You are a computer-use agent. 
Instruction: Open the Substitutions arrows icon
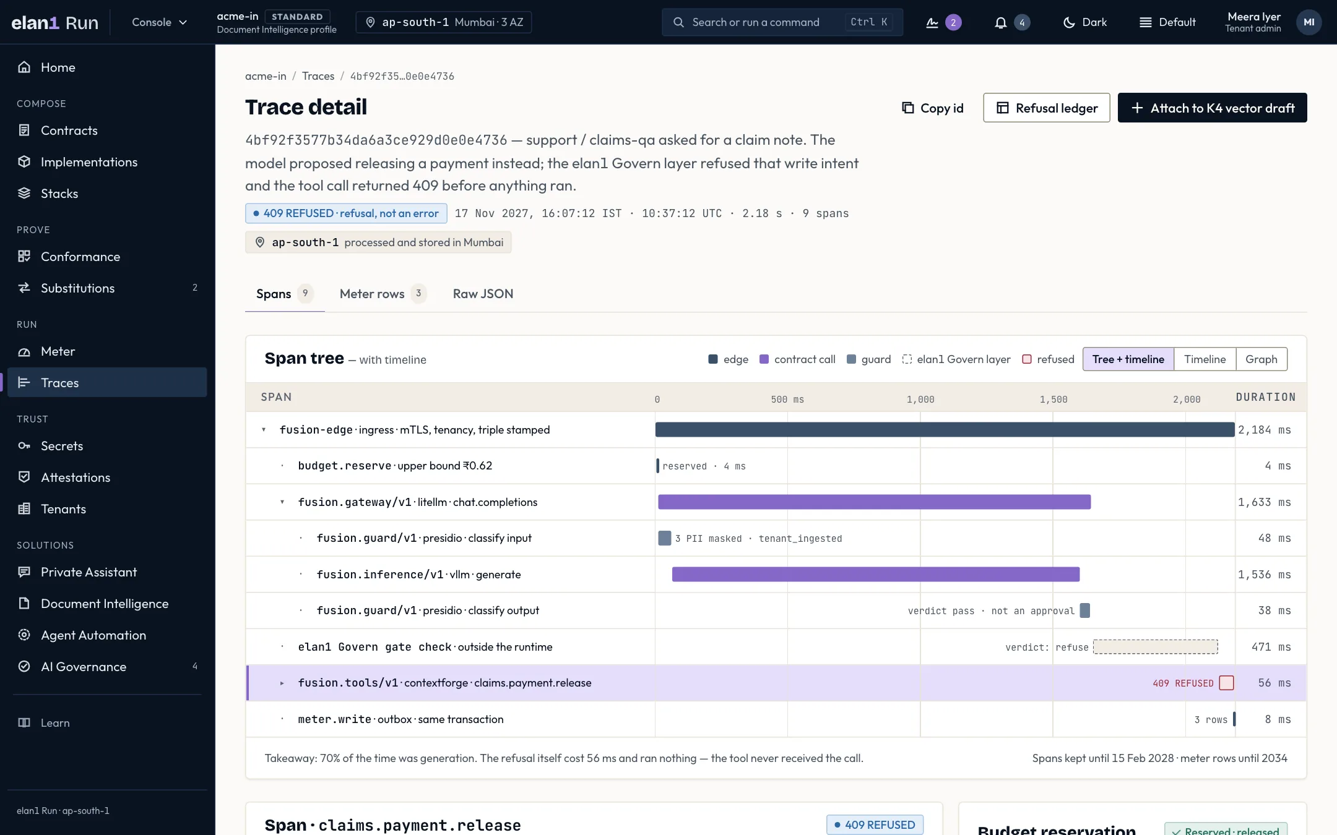(x=24, y=288)
